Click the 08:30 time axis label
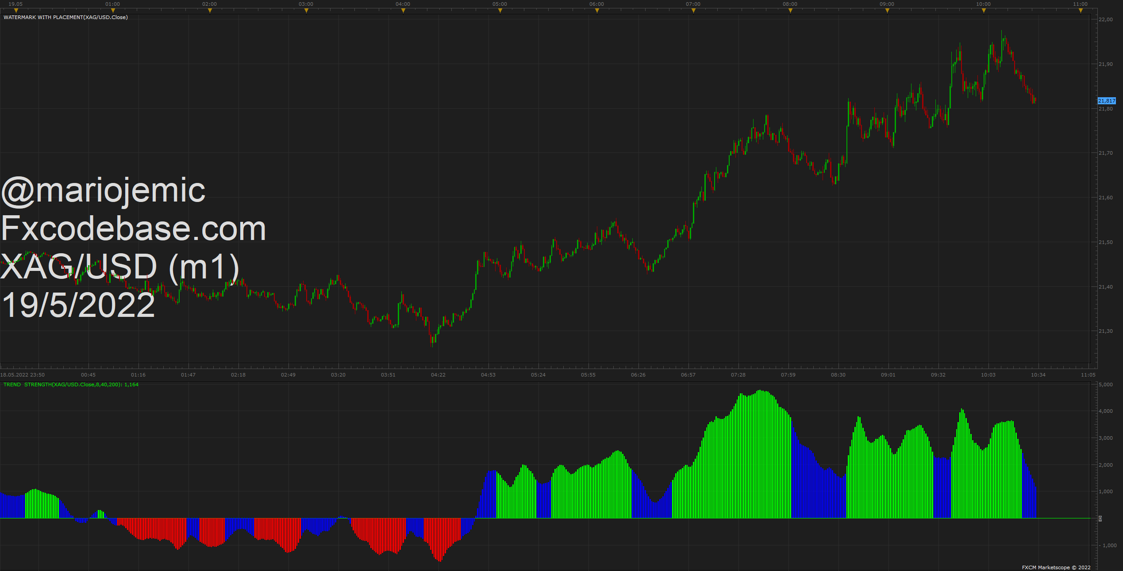Viewport: 1123px width, 571px height. (x=838, y=375)
